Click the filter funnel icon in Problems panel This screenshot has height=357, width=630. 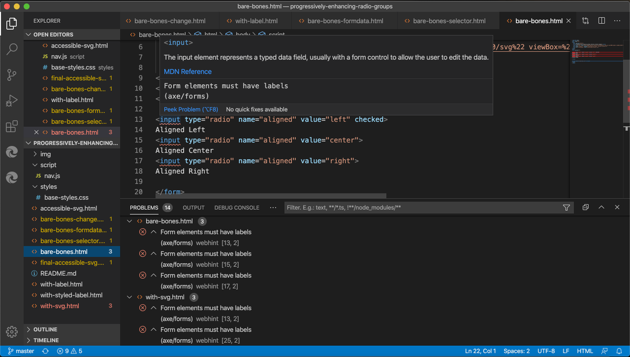point(566,208)
